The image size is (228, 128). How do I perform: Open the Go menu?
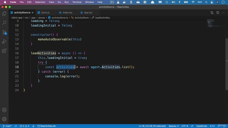59,2
